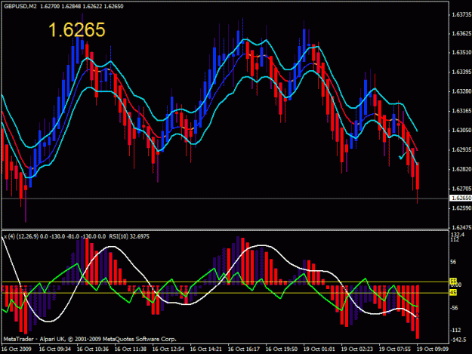Click the 1.62935 price axis label
Viewport: 472px width, 354px height.
point(461,149)
